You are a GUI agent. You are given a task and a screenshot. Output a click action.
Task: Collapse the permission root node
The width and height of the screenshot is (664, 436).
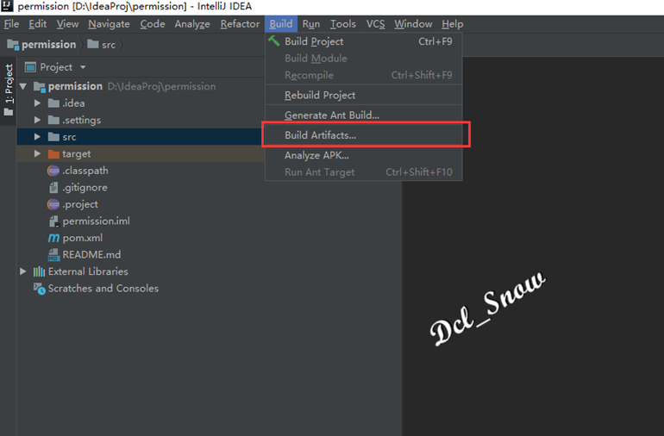23,86
